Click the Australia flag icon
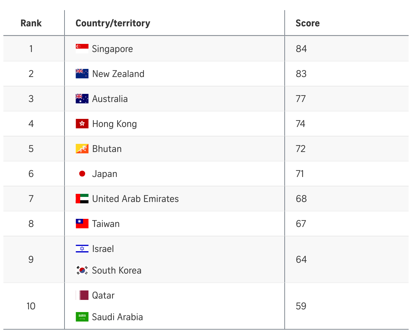Image resolution: width=412 pixels, height=333 pixels. point(82,99)
